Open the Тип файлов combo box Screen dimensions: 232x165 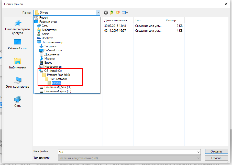[x=129, y=158]
